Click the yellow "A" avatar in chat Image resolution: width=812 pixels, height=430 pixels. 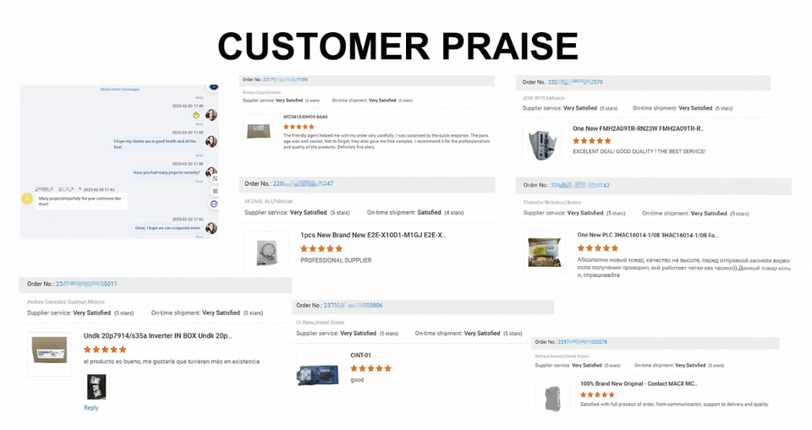pos(28,199)
